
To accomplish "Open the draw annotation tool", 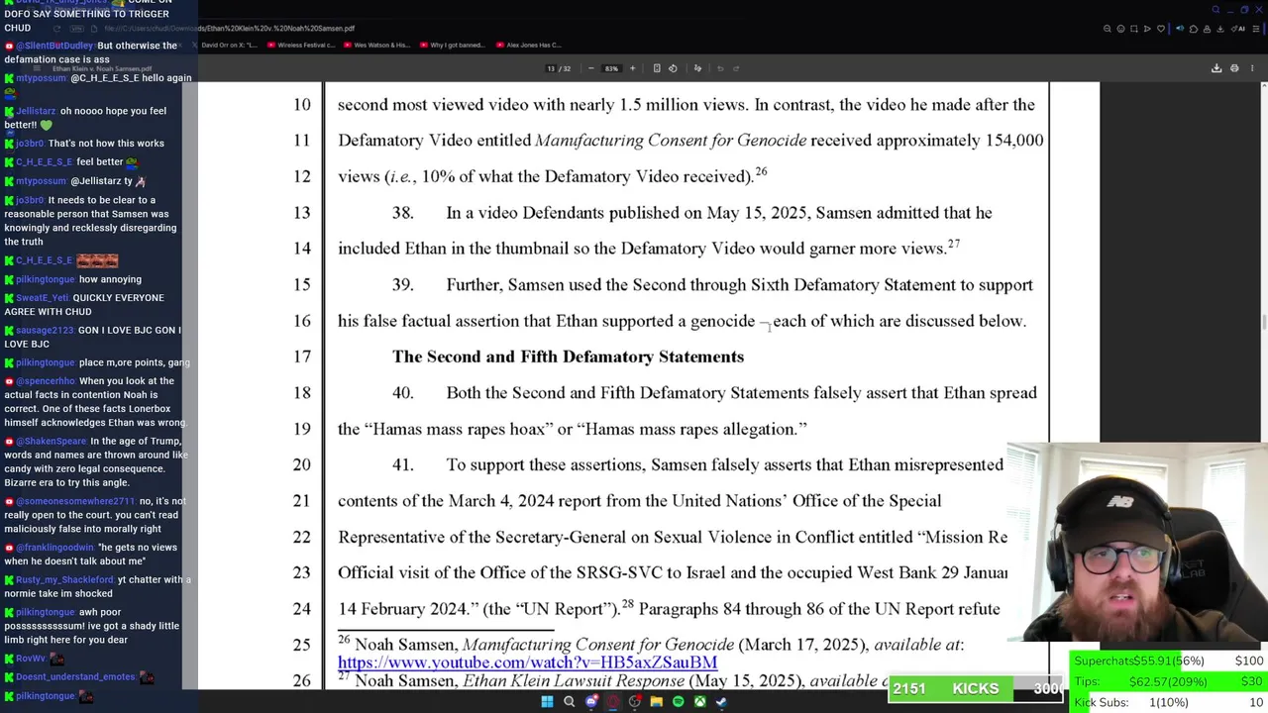I will [697, 68].
